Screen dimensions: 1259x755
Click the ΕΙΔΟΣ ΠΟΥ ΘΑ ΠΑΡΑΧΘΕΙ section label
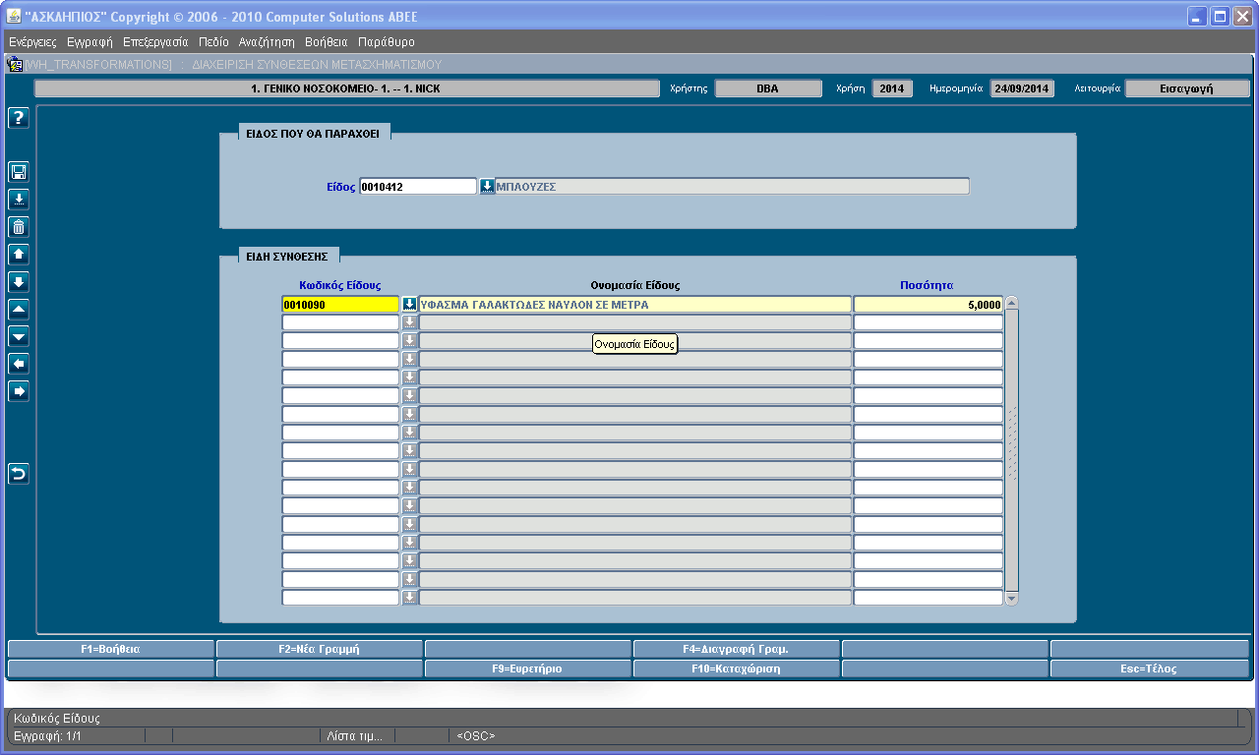pyautogui.click(x=315, y=133)
